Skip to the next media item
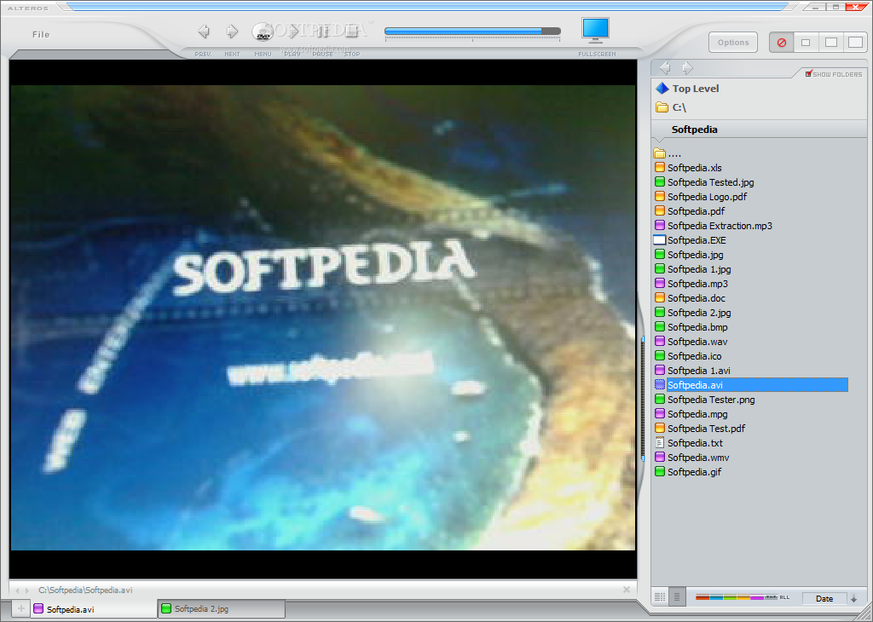The image size is (873, 622). click(x=232, y=32)
